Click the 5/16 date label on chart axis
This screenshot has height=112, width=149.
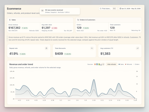coord(119,100)
